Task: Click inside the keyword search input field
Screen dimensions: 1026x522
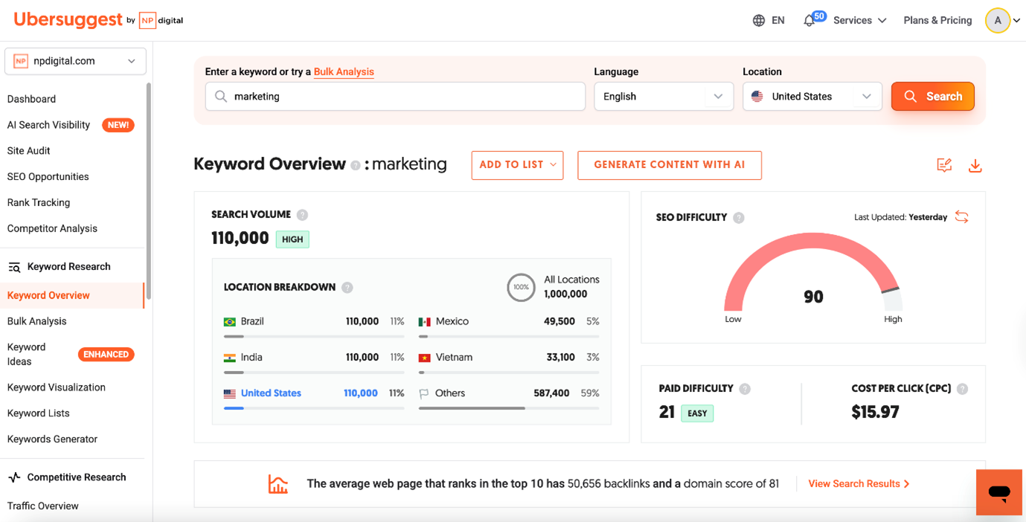Action: [x=394, y=96]
